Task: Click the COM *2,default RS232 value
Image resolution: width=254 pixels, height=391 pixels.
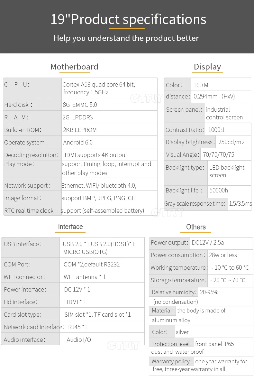Action: coord(92,264)
